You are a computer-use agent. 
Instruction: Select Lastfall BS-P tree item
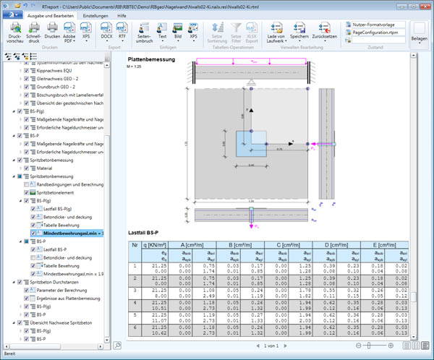(x=55, y=249)
